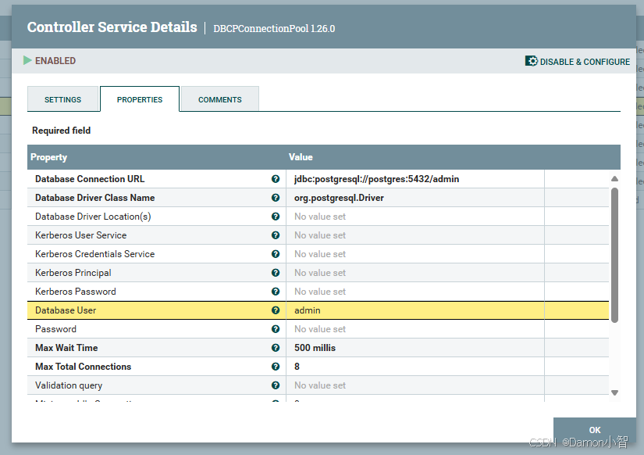Click the vertical scrollbar thumb in properties table
Screen dimensions: 644x455
(x=614, y=255)
